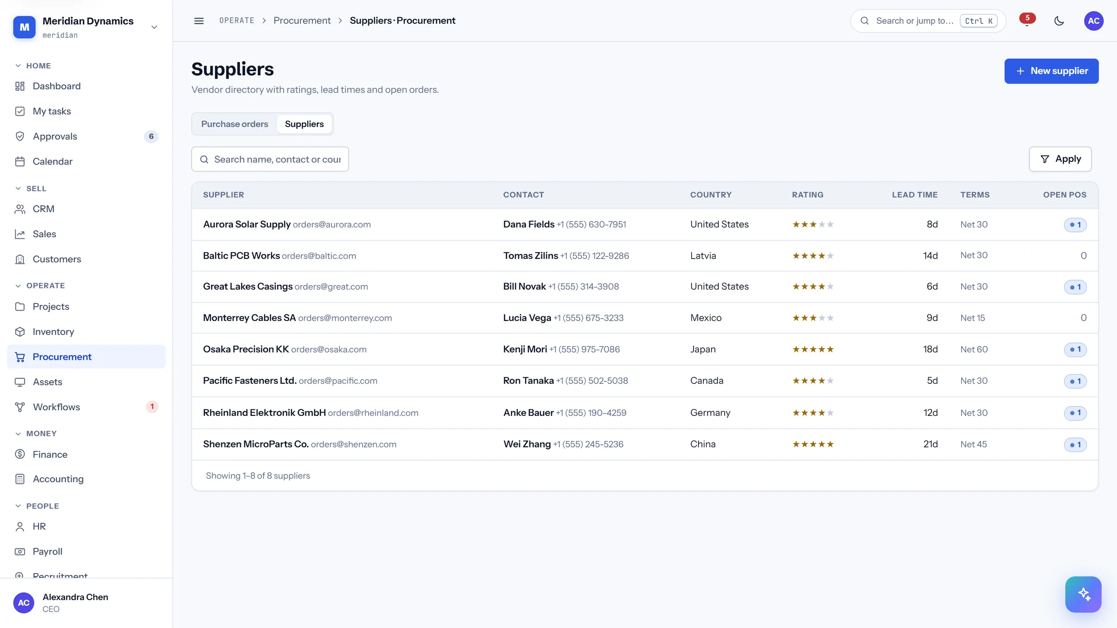This screenshot has width=1117, height=628.
Task: Open the AI assistant sparkle button
Action: click(x=1083, y=594)
